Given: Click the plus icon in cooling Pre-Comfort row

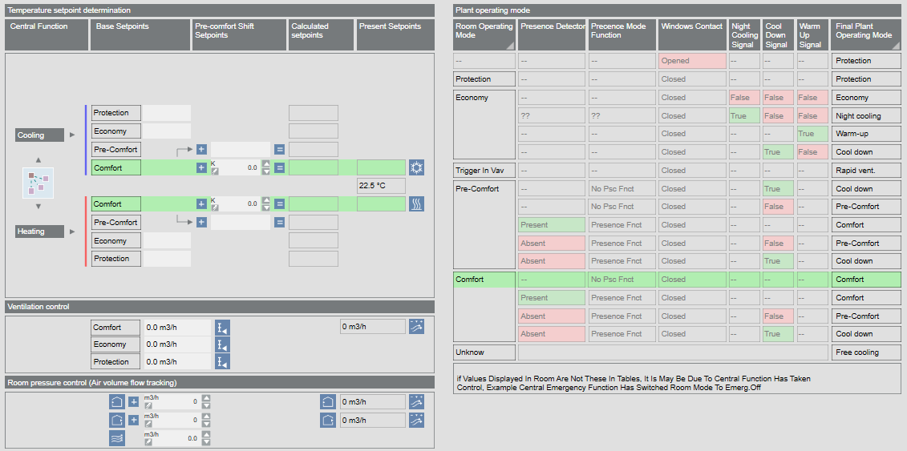Looking at the screenshot, I should click(x=201, y=150).
